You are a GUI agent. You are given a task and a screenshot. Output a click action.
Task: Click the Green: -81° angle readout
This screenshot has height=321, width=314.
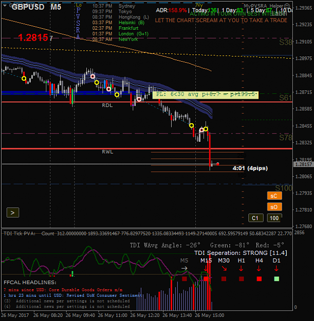[x=230, y=245]
